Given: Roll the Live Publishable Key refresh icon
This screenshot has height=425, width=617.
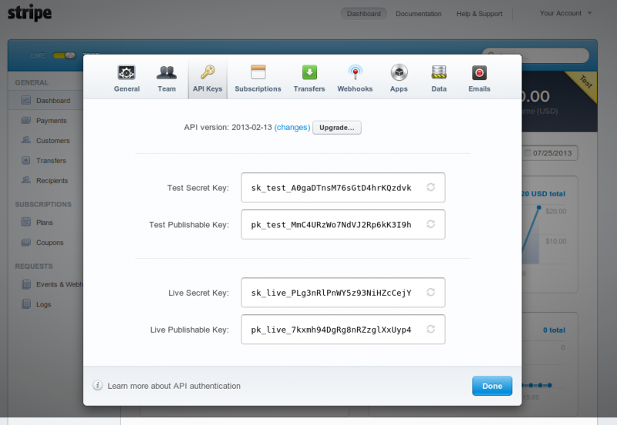Looking at the screenshot, I should pos(430,329).
